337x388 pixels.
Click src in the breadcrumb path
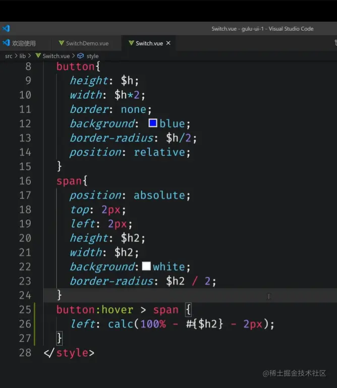click(x=9, y=56)
